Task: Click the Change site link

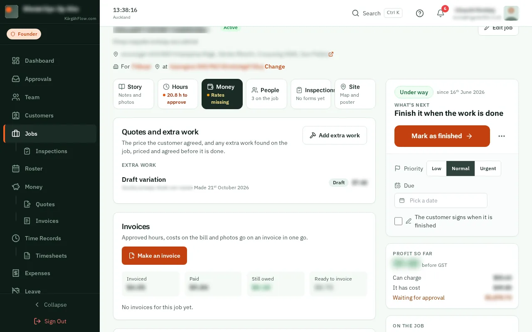Action: coord(275,66)
